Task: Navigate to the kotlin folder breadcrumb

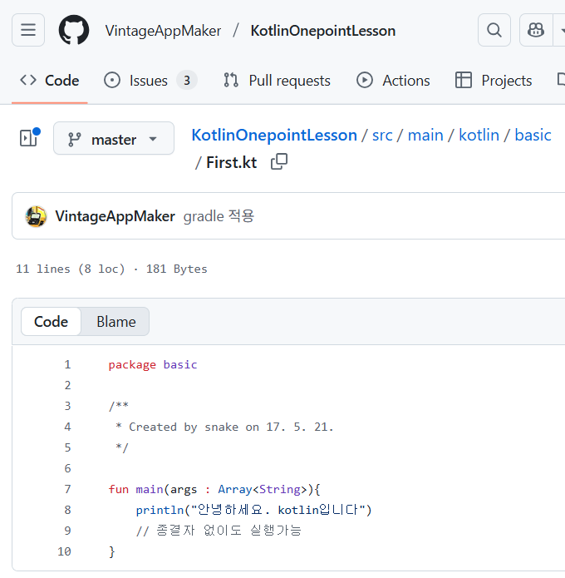Action: click(x=479, y=136)
